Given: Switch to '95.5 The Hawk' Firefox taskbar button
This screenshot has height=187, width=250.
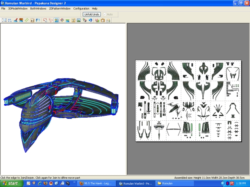Looking at the screenshot, I should 96,183.
